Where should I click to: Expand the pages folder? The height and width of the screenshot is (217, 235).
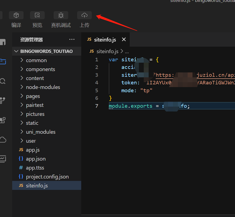33,96
